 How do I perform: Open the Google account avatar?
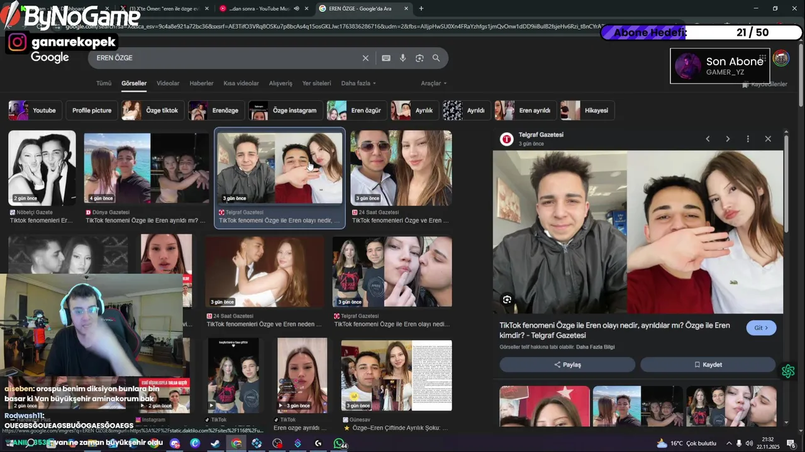781,58
